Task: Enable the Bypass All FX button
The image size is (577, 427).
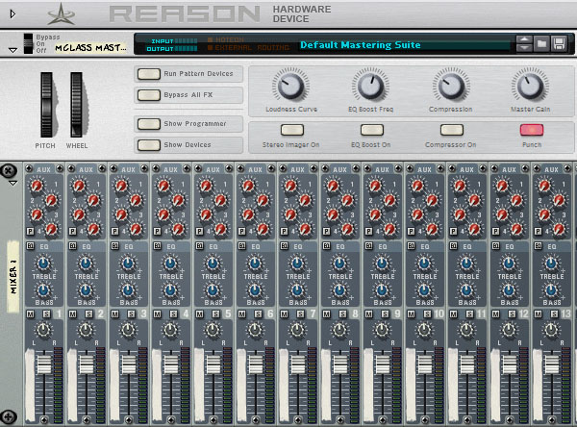Action: point(149,95)
